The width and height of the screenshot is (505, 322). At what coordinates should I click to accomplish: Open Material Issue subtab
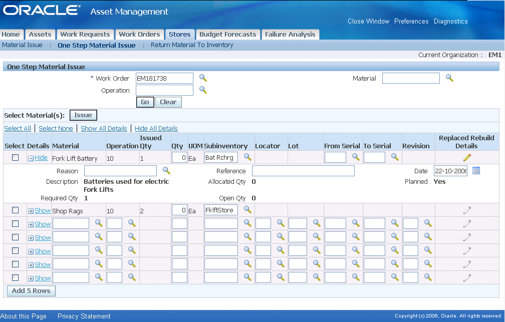click(22, 45)
